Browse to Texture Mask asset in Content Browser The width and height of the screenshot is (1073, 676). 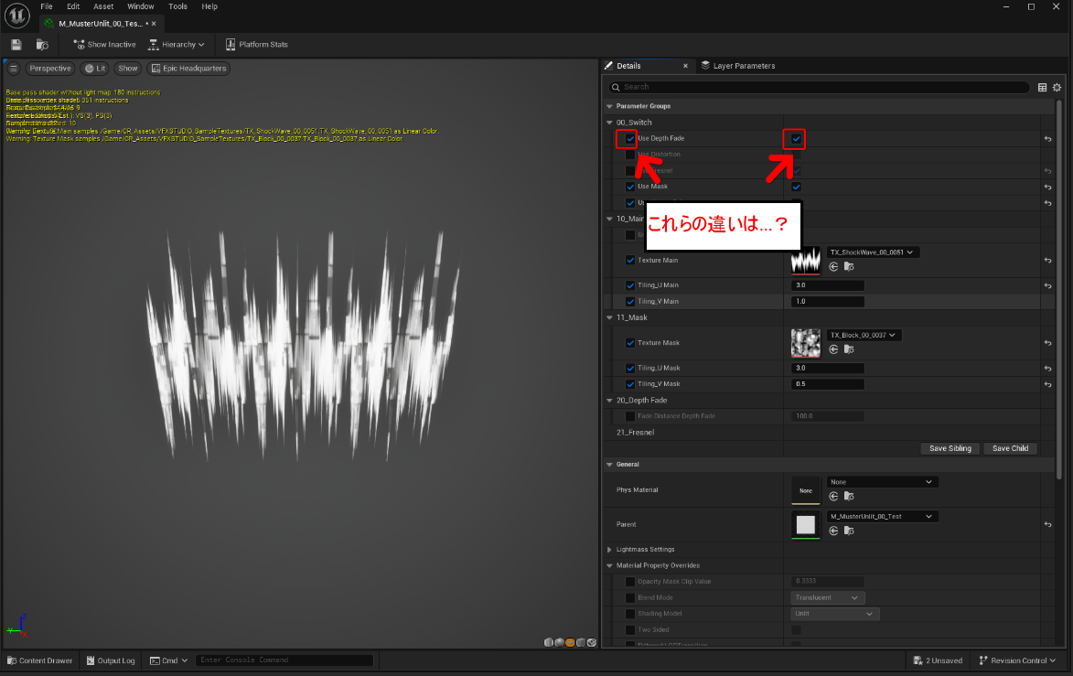(x=848, y=349)
